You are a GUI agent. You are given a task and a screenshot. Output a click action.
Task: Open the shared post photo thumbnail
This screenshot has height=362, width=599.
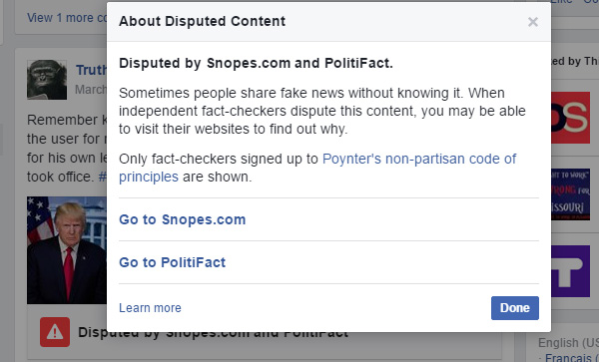tap(67, 250)
